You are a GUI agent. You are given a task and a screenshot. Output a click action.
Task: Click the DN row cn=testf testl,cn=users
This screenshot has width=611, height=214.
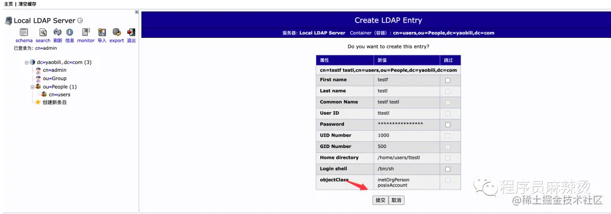tap(388, 70)
